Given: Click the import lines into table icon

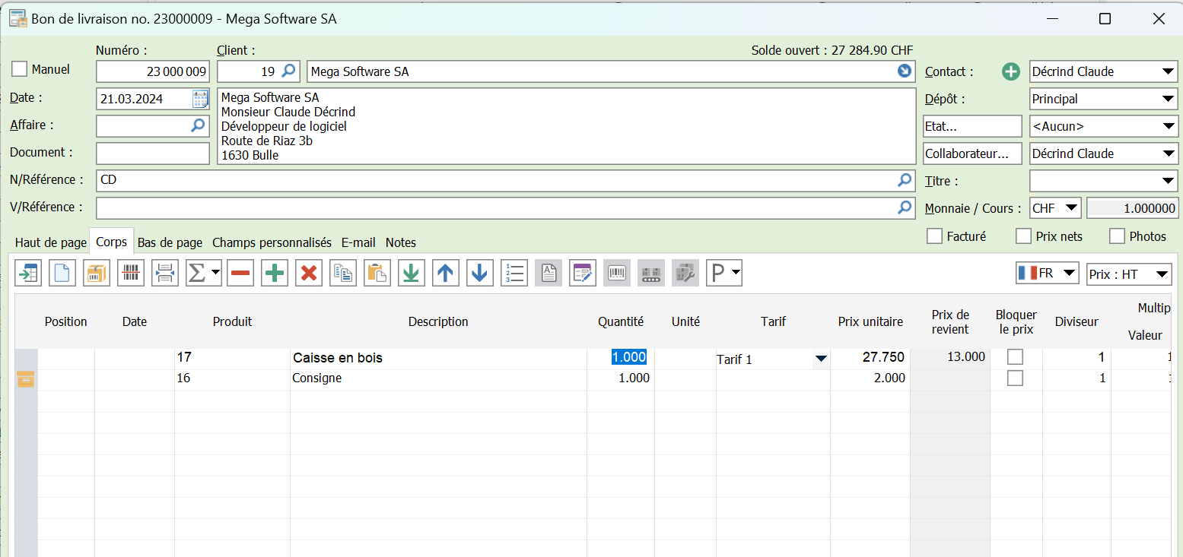Looking at the screenshot, I should coord(28,273).
